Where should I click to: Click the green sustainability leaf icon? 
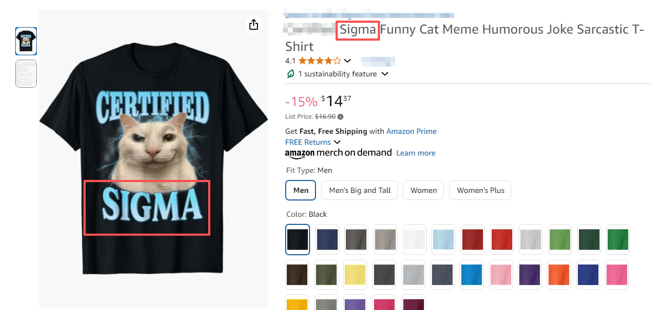pos(291,74)
